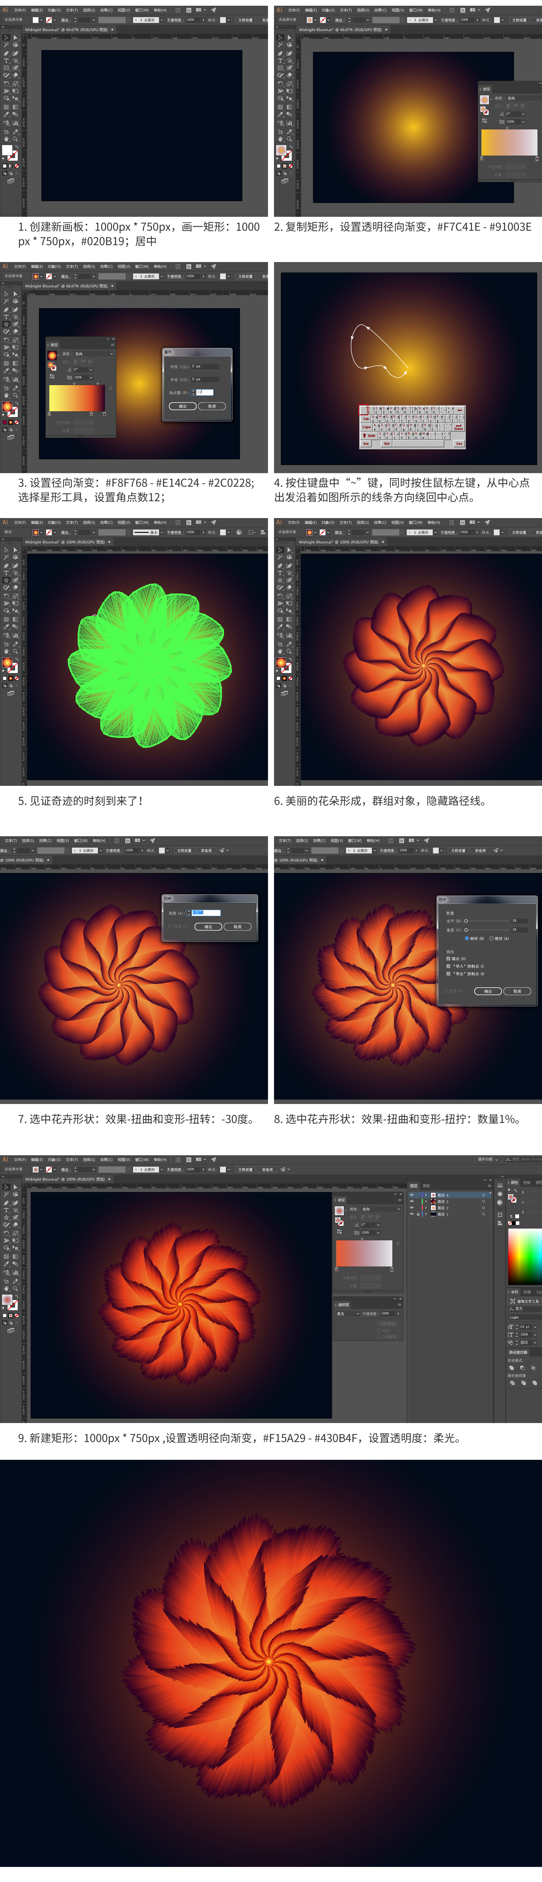Open the 3 点圆形 brush dropdown in step 3
The image size is (542, 1882).
coord(162,276)
